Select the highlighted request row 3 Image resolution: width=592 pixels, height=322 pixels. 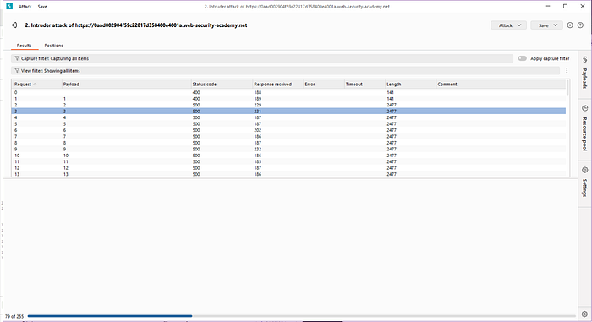coord(289,112)
